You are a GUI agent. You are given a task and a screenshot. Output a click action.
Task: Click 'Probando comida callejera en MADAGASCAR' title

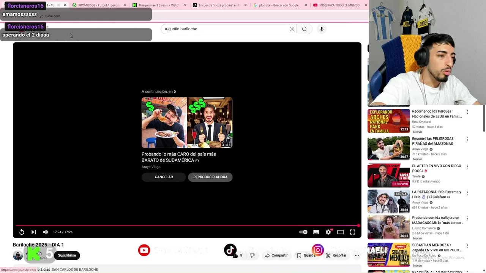point(437,220)
